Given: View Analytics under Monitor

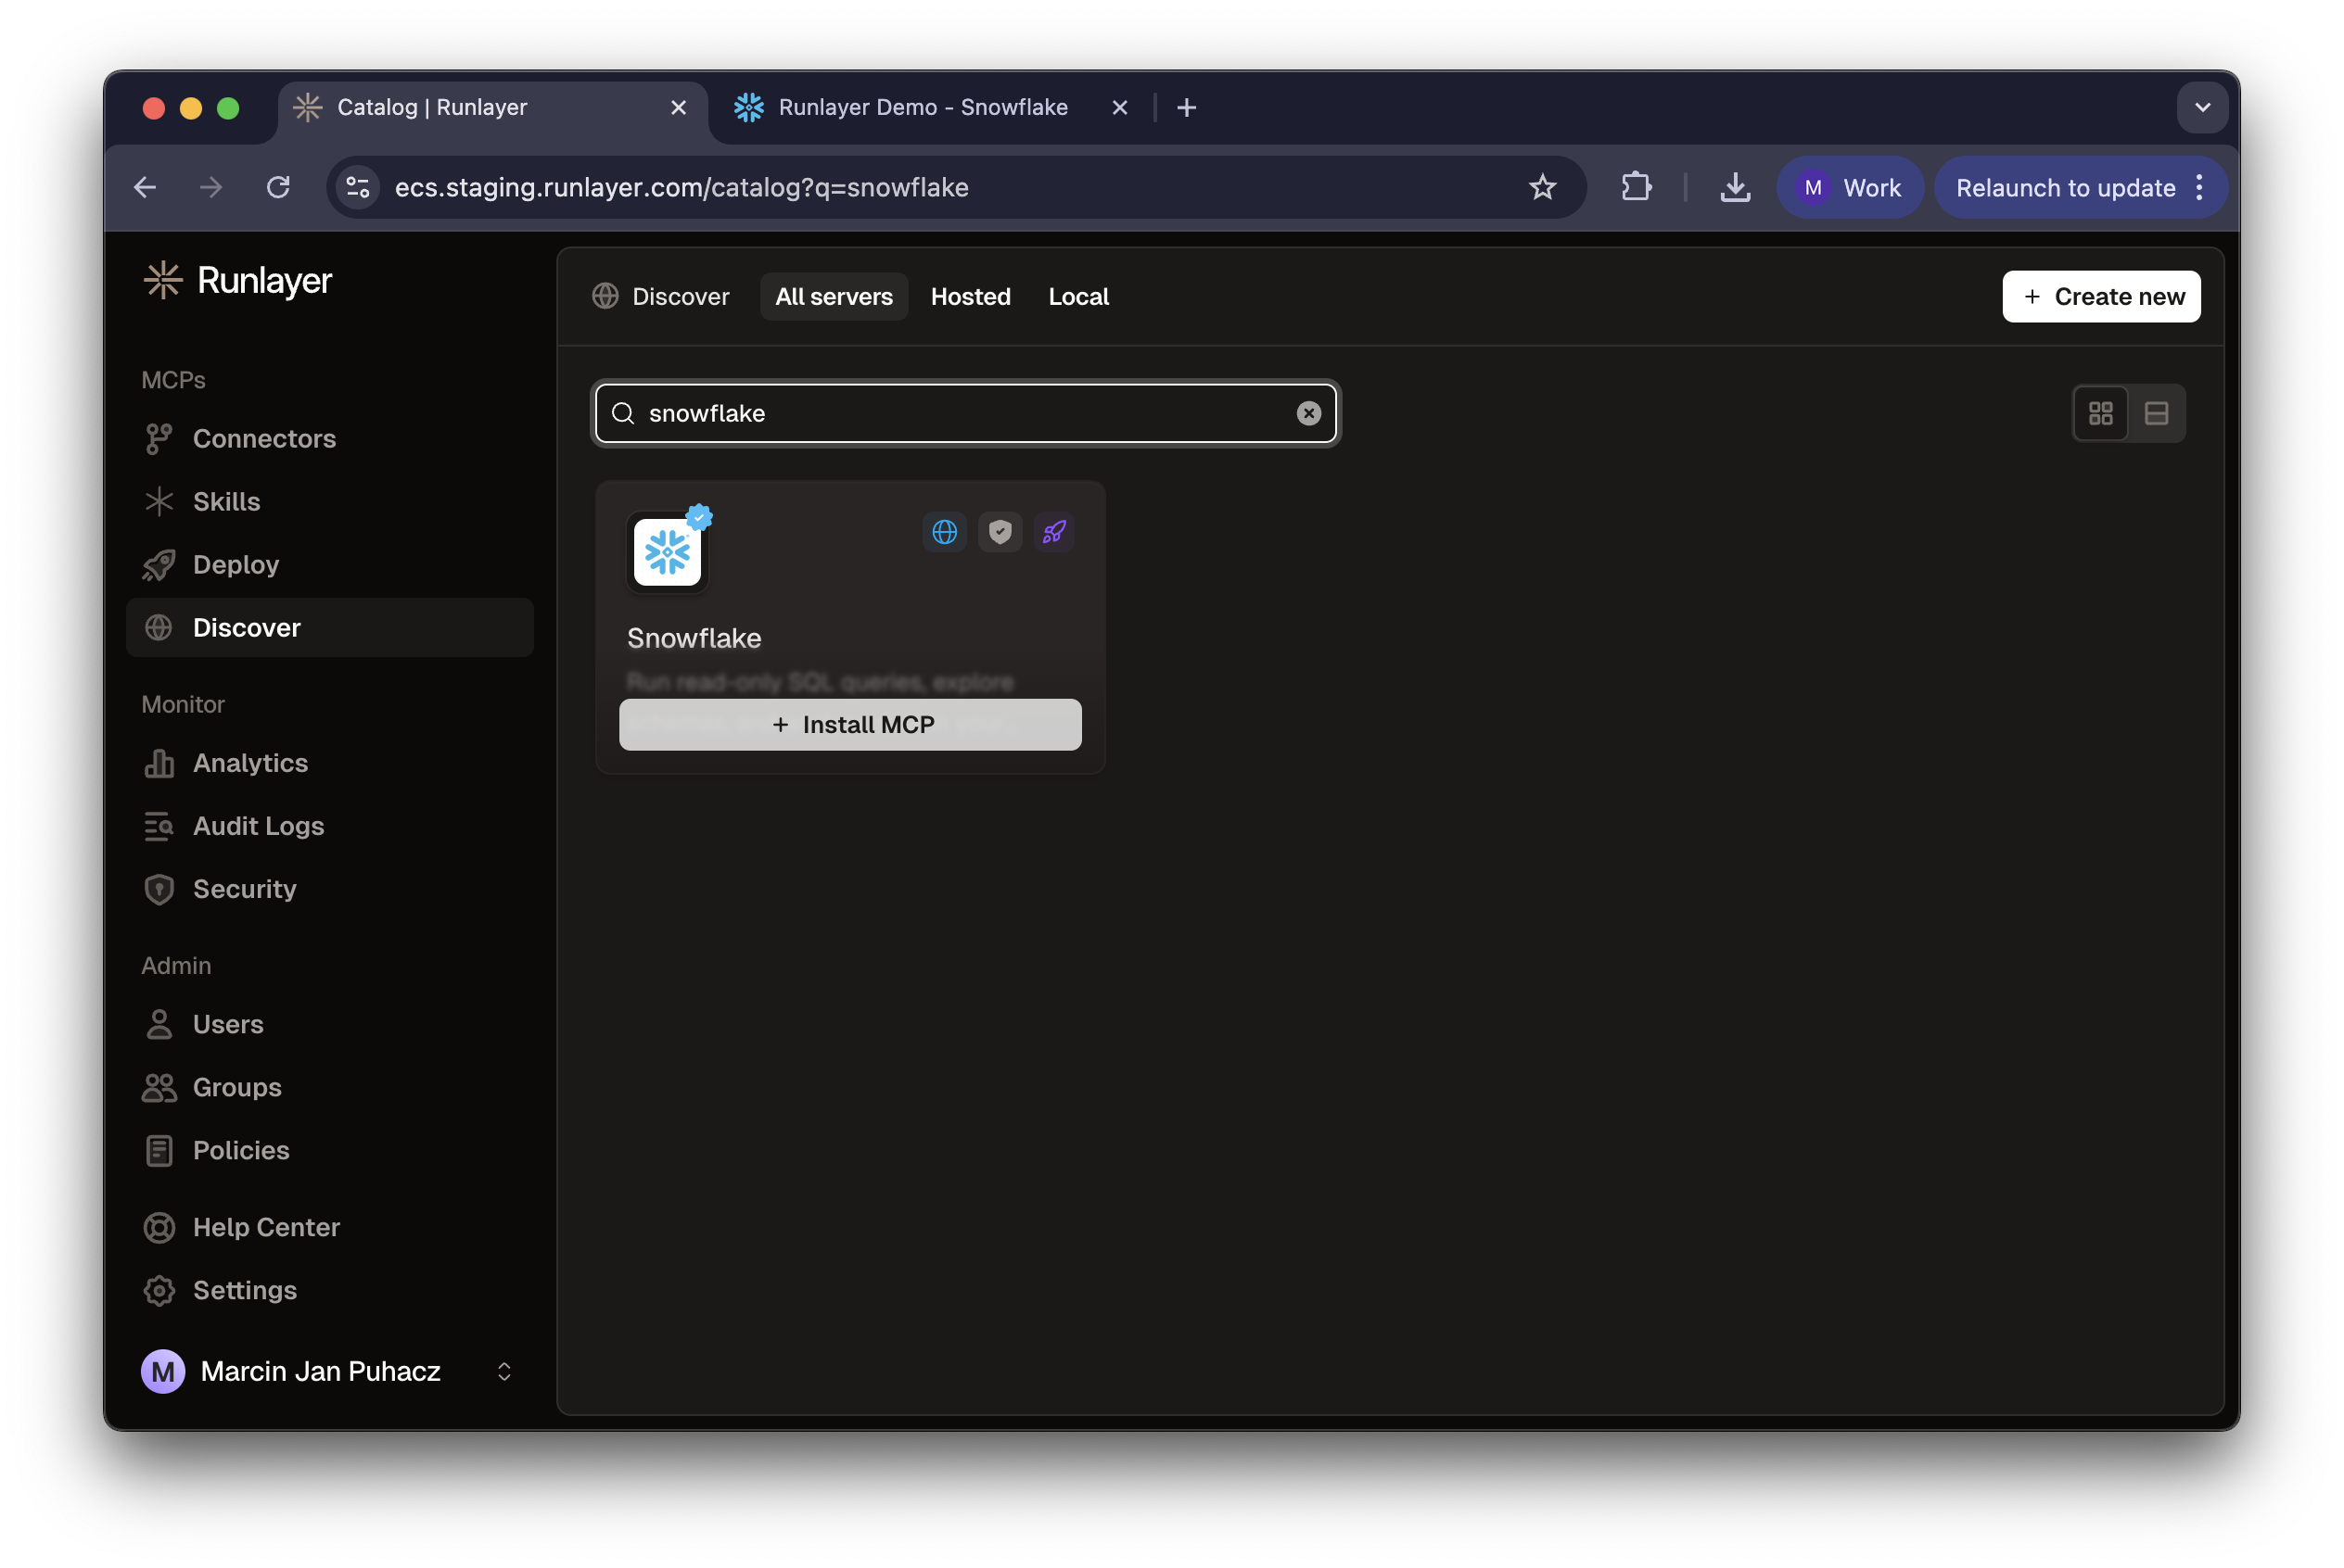Looking at the screenshot, I should (250, 763).
